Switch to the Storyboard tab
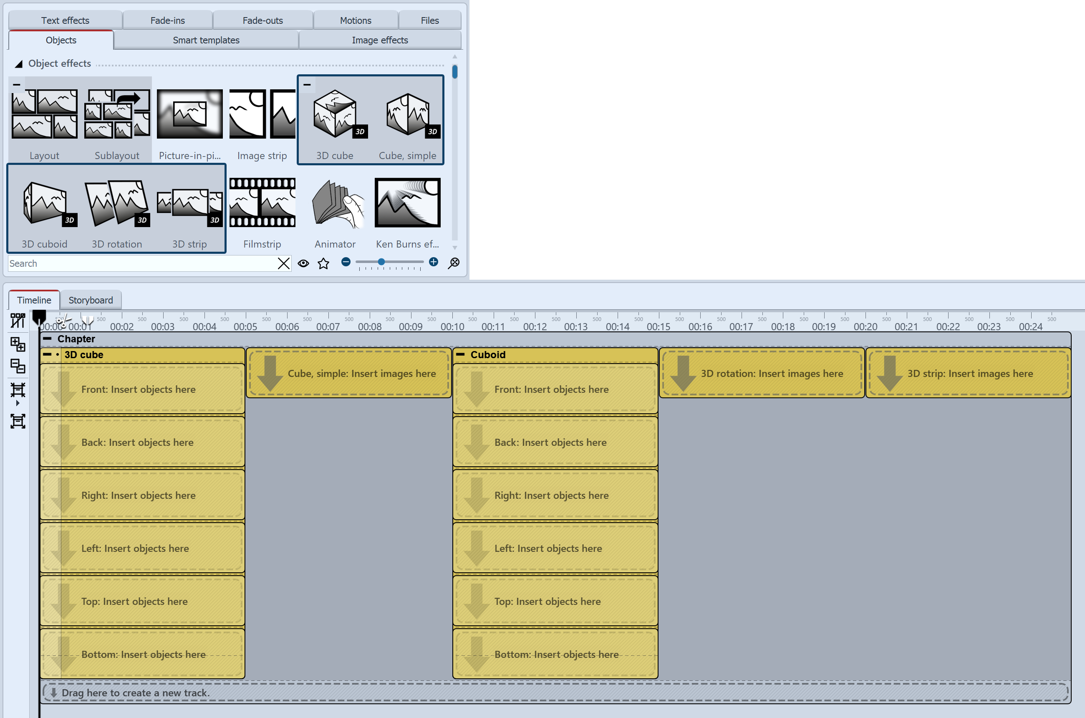 pyautogui.click(x=91, y=300)
